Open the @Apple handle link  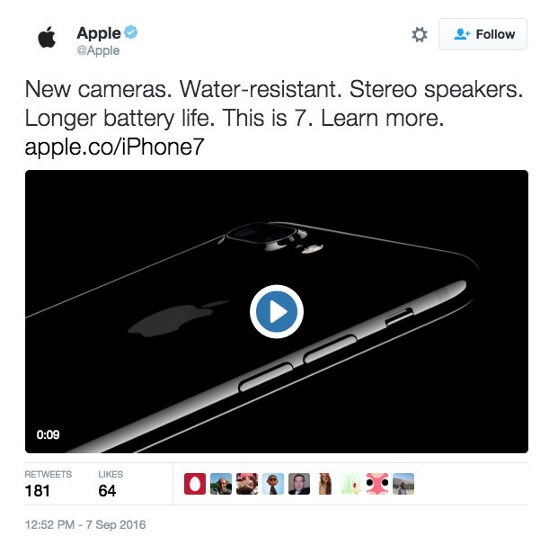click(98, 50)
